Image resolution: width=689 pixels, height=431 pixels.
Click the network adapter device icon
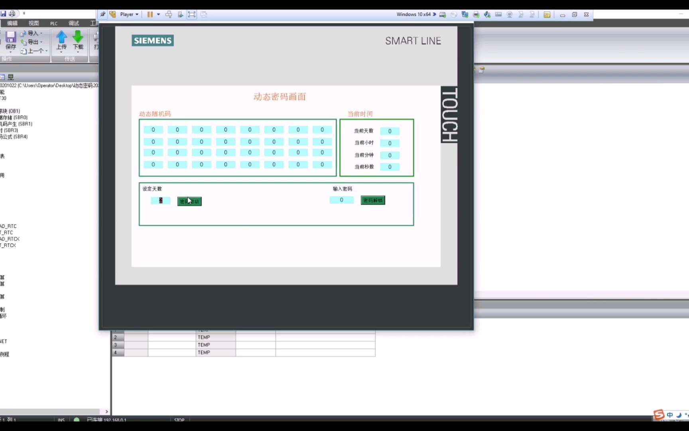(465, 14)
